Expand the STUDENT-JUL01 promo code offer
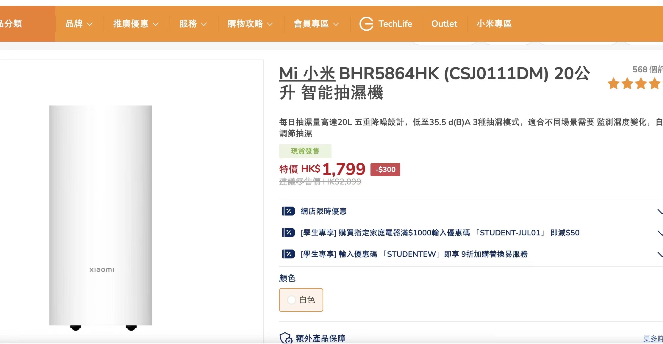 (471, 233)
